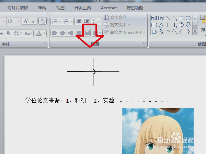This screenshot has width=206, height=154.
Task: Open the font size 18 dropdown
Action: click(19, 21)
